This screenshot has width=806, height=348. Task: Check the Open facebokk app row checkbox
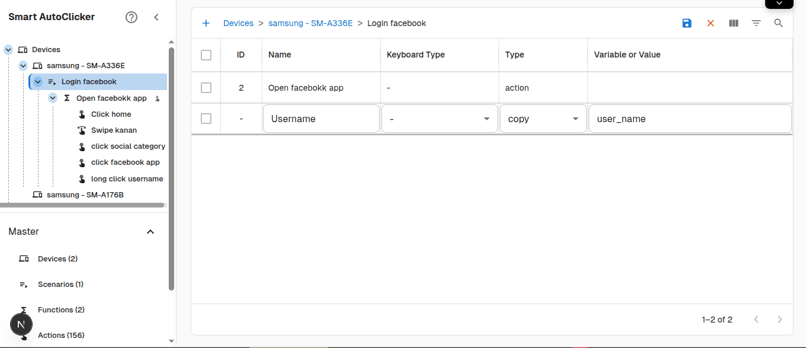pos(206,88)
